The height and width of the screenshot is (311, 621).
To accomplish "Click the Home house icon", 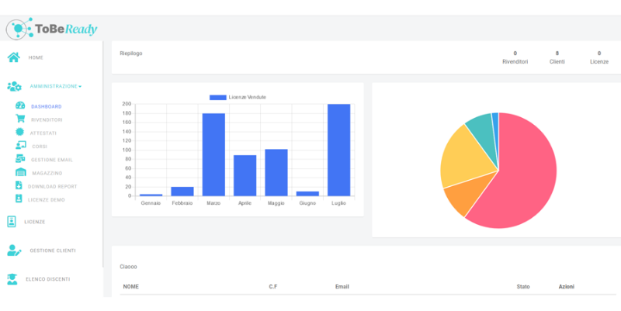I will click(14, 57).
